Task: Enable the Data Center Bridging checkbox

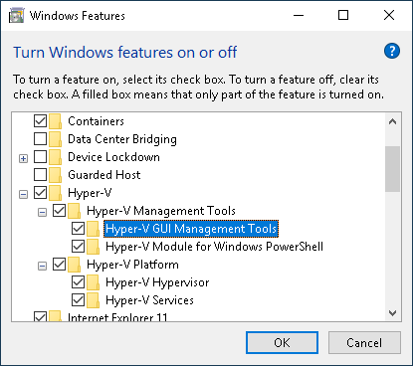Action: coord(40,139)
